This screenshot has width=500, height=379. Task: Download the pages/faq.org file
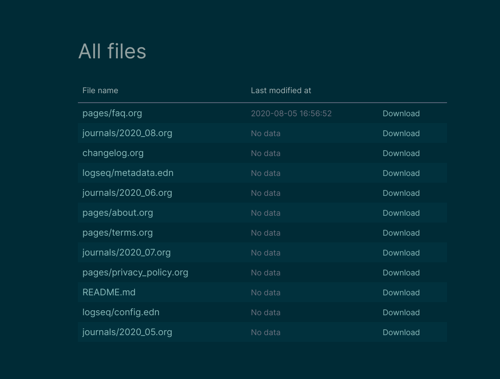[x=401, y=114]
